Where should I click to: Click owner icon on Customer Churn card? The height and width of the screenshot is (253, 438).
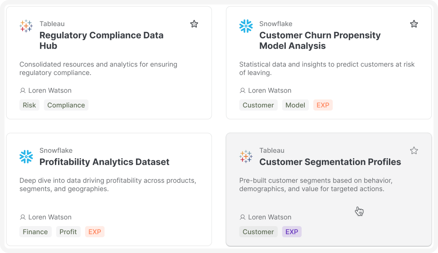(243, 91)
